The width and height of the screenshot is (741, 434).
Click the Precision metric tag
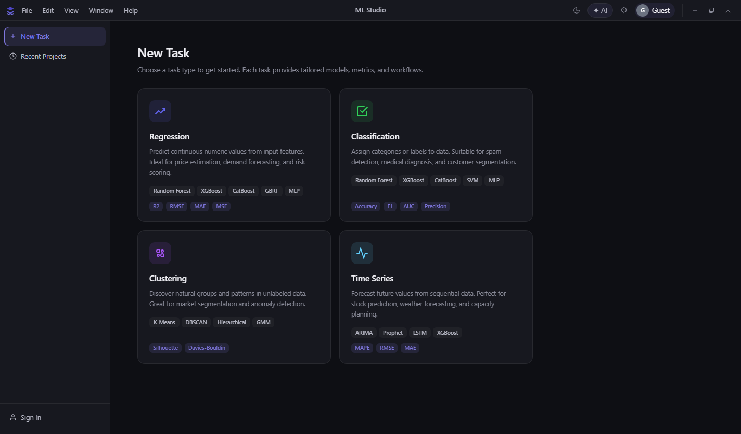tap(436, 206)
